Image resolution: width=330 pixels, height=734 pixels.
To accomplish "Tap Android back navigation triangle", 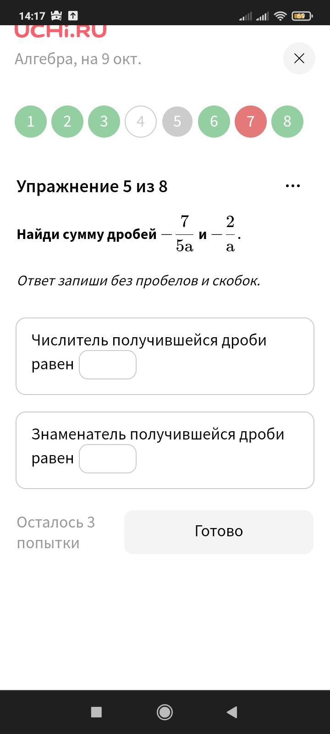I will (x=232, y=712).
